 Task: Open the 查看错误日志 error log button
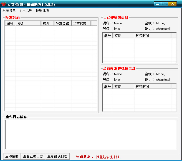click(57, 156)
